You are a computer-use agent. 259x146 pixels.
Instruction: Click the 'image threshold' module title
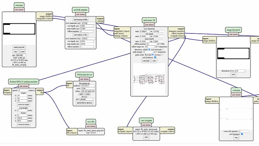pyautogui.click(x=233, y=30)
